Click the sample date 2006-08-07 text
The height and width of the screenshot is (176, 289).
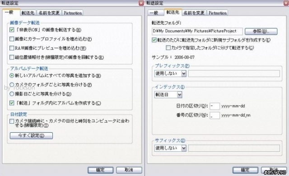[184, 57]
